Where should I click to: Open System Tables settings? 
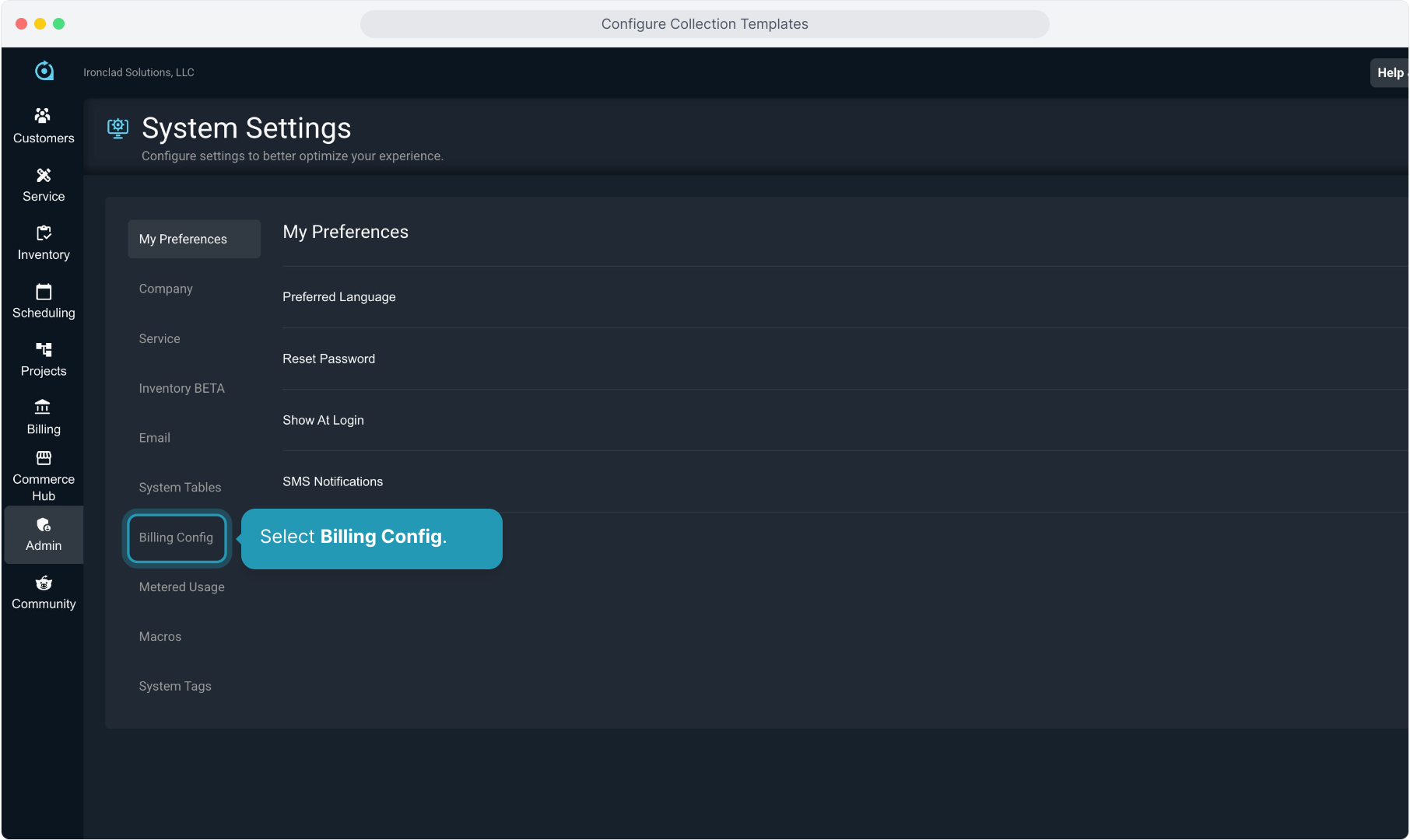[180, 488]
